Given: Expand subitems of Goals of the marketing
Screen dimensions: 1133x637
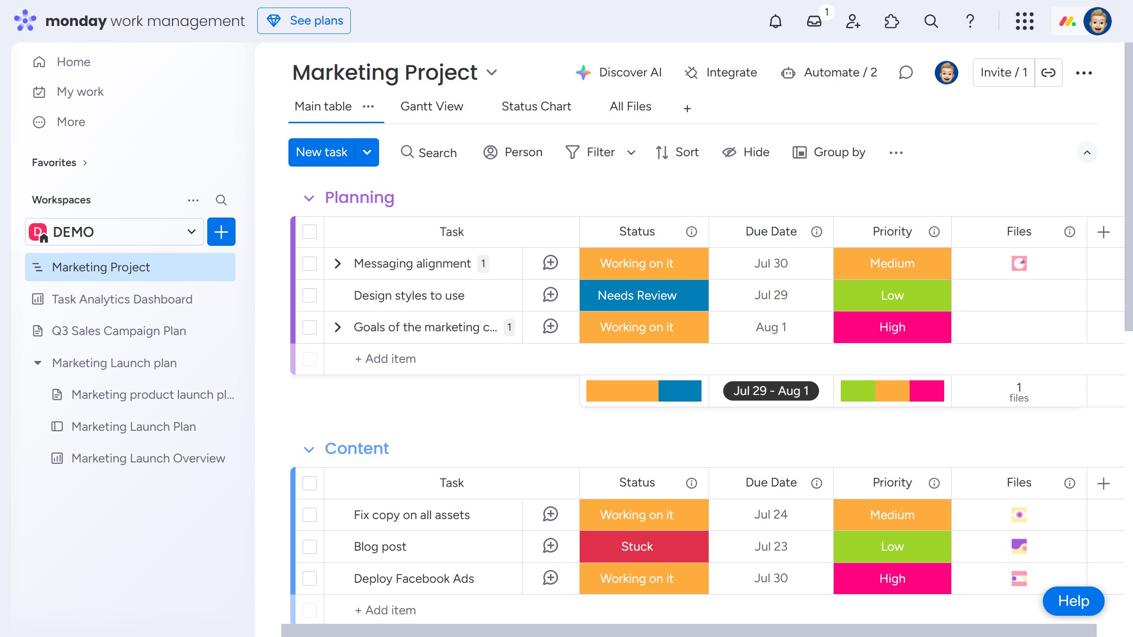Looking at the screenshot, I should point(338,327).
